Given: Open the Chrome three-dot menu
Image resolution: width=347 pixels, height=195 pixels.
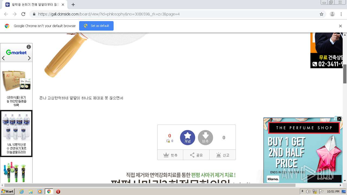Looking at the screenshot, I should tap(341, 14).
